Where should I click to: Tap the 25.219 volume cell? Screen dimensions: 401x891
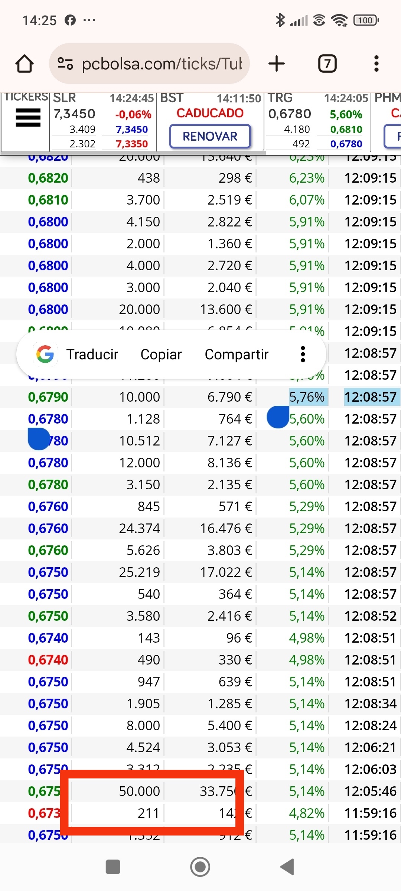(x=139, y=572)
